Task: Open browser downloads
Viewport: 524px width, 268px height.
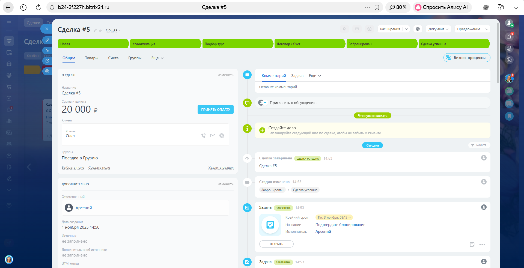Action: coord(516,7)
